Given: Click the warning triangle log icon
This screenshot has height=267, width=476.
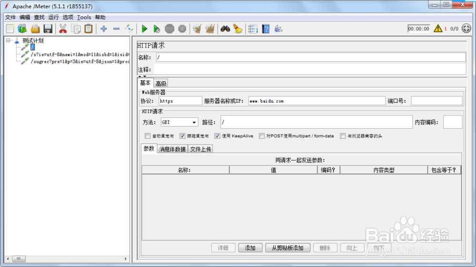Looking at the screenshot, I should point(438,29).
